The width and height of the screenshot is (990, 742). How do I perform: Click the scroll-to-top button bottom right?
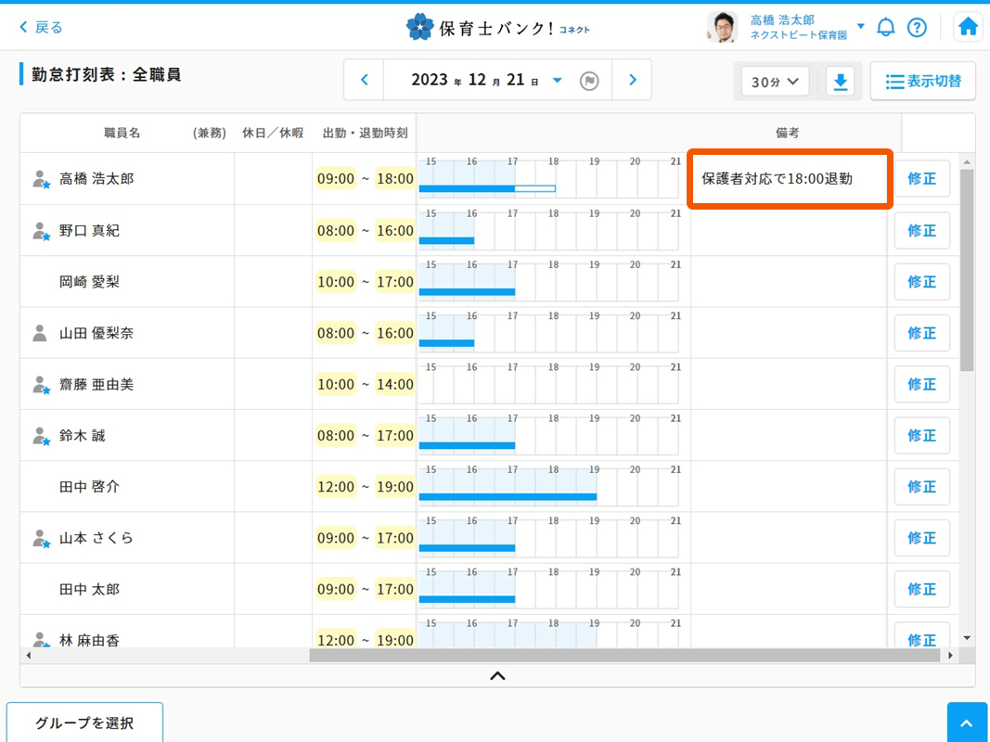pyautogui.click(x=968, y=723)
